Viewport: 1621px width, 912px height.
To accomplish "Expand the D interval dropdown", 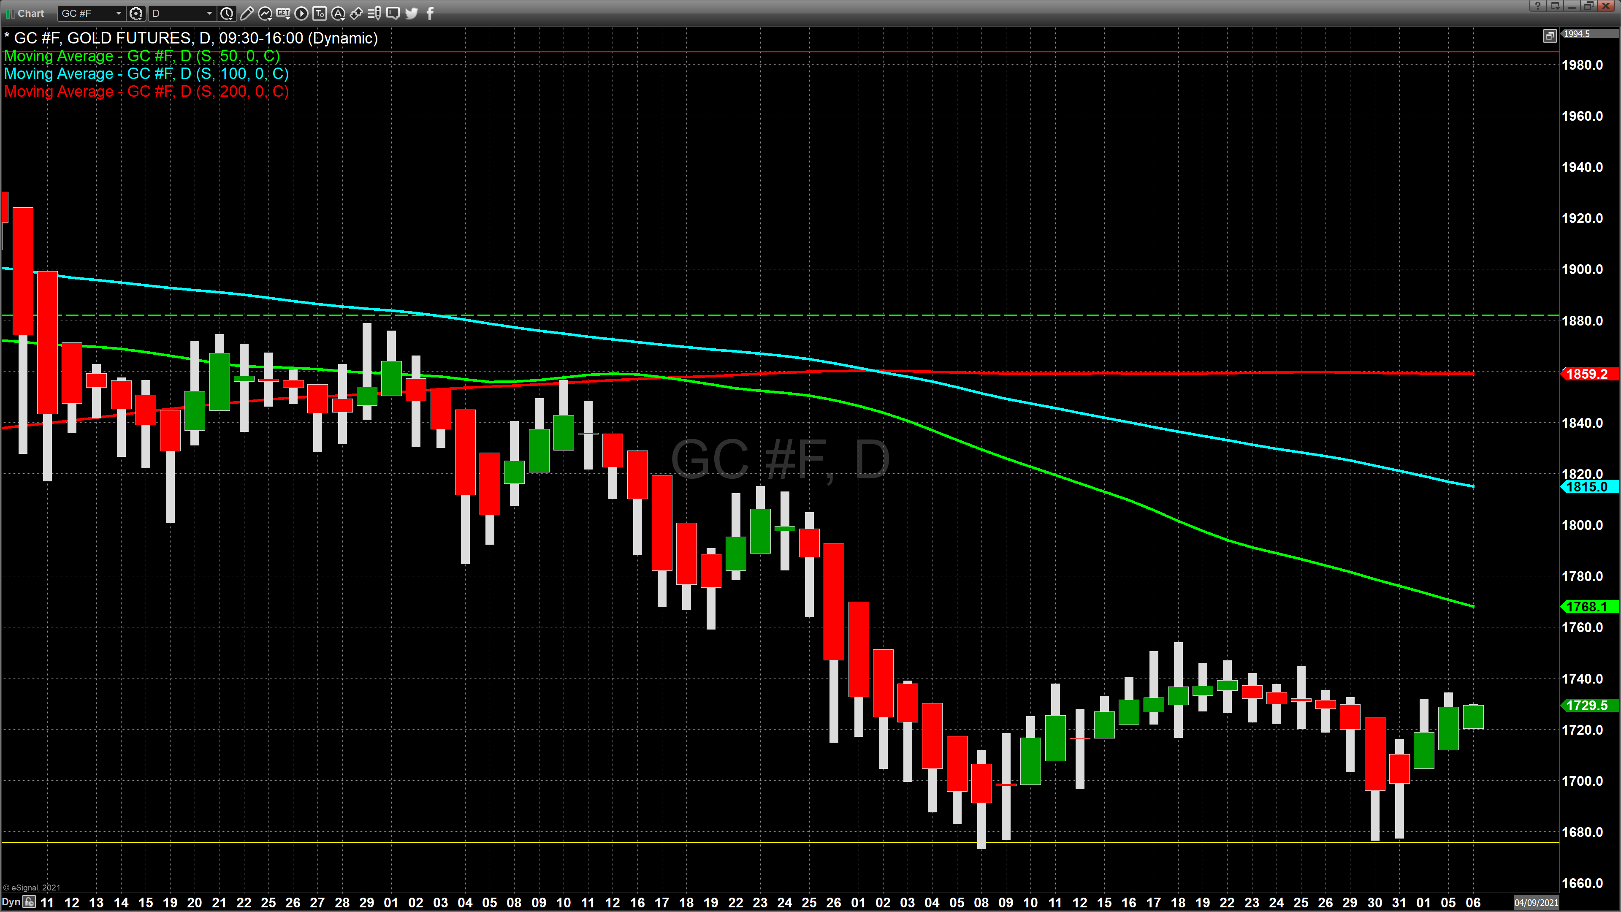I will [209, 13].
